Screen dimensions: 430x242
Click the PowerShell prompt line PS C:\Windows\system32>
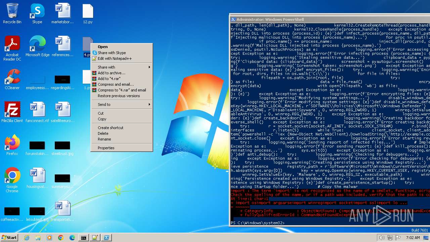click(258, 223)
